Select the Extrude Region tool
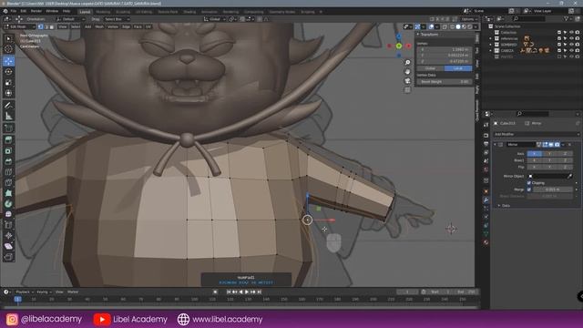The image size is (583, 328). pos(8,140)
